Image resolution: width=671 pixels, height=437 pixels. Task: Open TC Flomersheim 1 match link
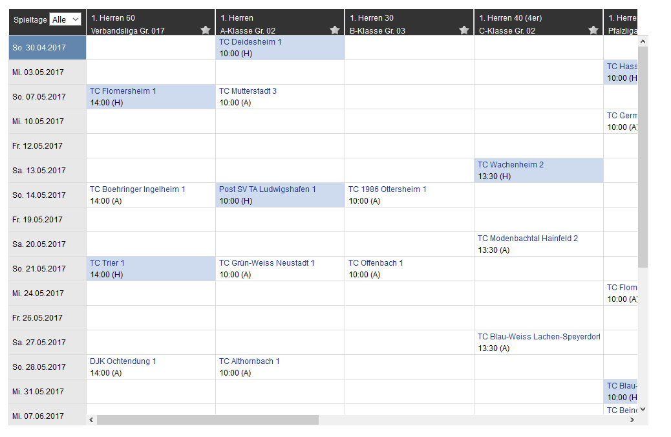click(123, 91)
